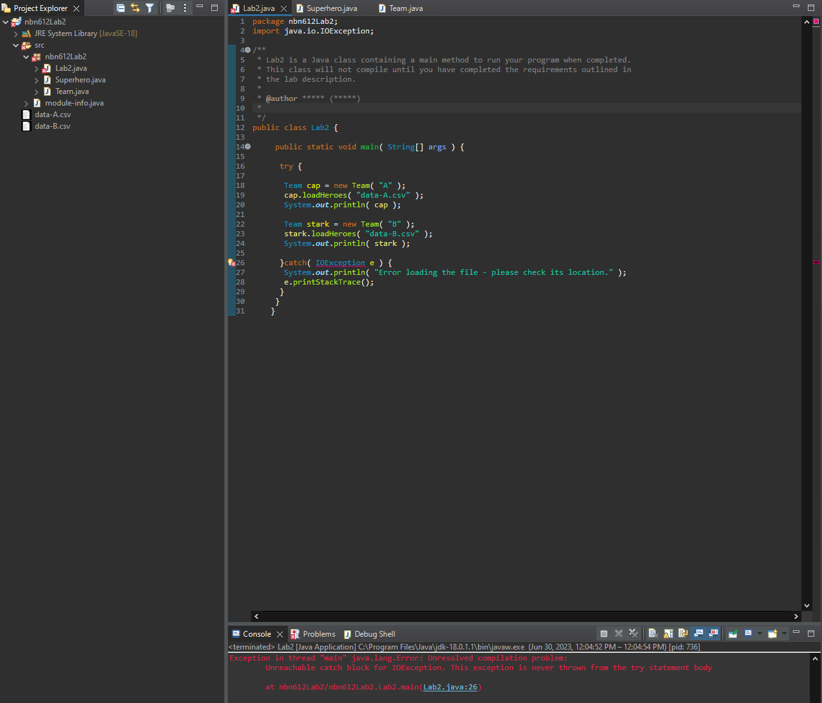Pin the console with the pin icon
The width and height of the screenshot is (822, 703).
(x=732, y=633)
